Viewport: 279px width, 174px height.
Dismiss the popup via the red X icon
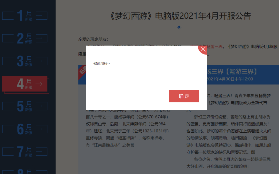(x=203, y=49)
